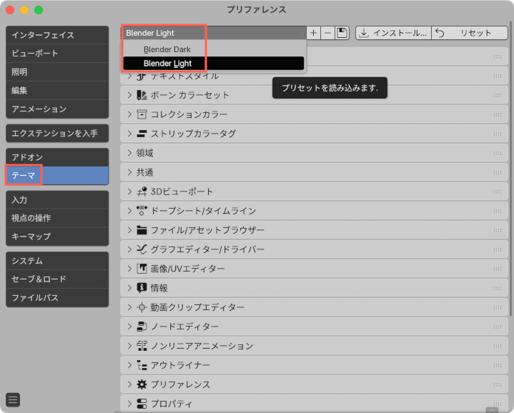This screenshot has width=514, height=413.
Task: Click the Image/UV Editor icon
Action: 142,269
